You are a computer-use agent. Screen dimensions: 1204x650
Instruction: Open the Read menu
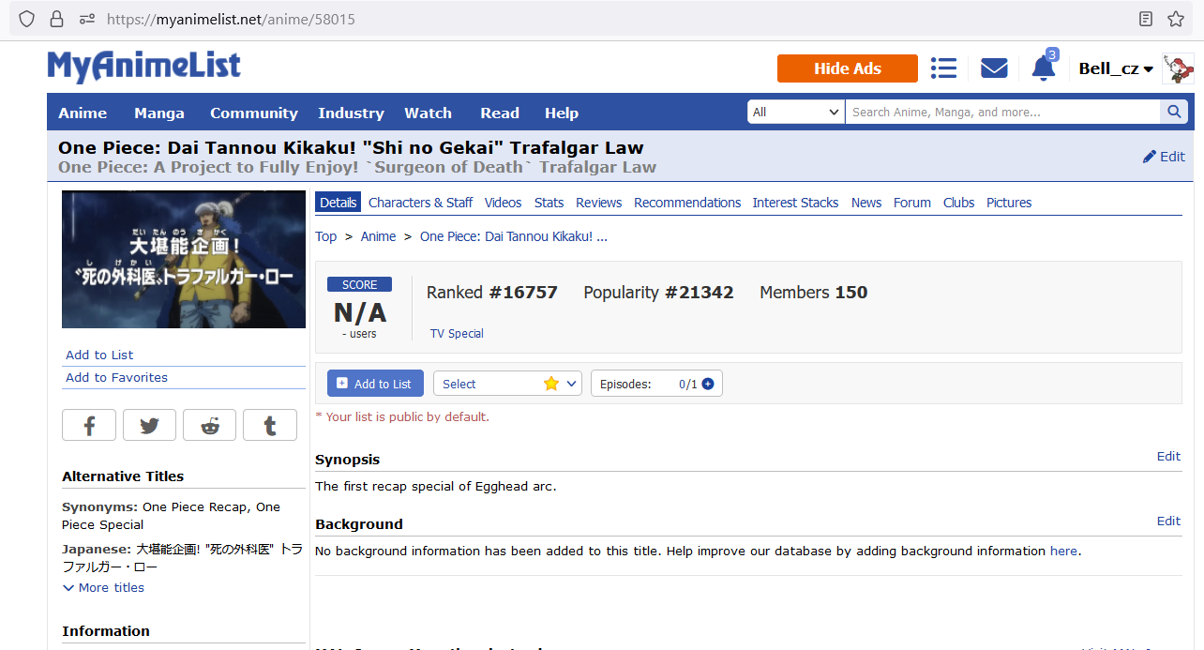500,113
